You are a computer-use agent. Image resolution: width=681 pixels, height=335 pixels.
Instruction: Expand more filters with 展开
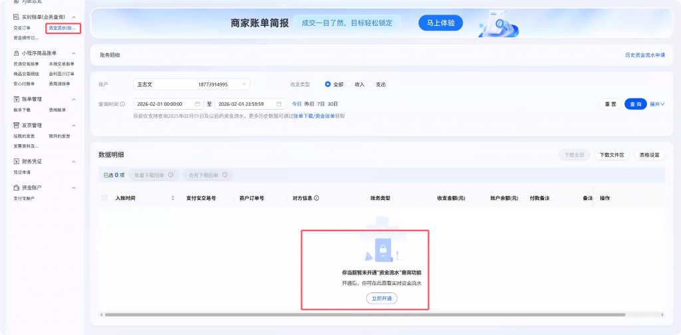(x=657, y=104)
